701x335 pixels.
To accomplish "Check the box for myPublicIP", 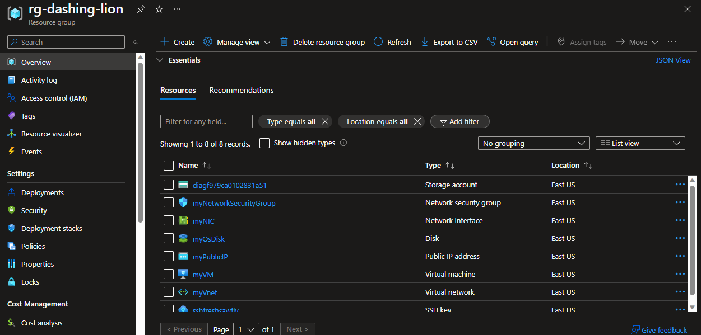I will click(x=169, y=257).
